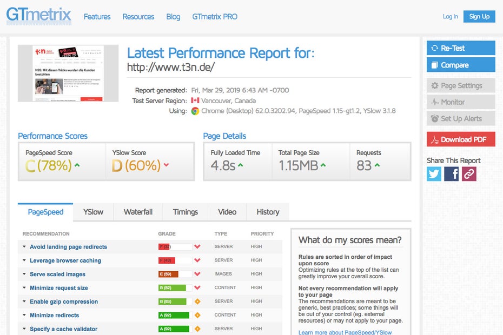Viewport: 503px width, 335px height.
Task: Click red down arrow for Leverage browser caching
Action: coord(197,260)
